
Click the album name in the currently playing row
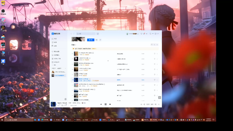click(x=119, y=80)
